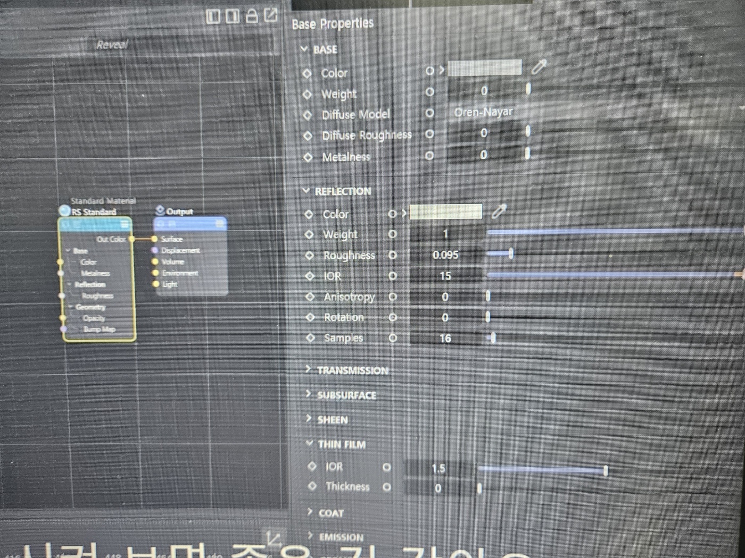745x558 pixels.
Task: Select the RS Standard node title
Action: pyautogui.click(x=93, y=212)
